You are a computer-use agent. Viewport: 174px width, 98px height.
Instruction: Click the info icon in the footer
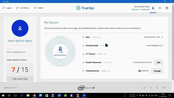(144, 88)
